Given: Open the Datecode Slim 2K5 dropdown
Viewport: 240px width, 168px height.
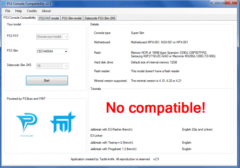Looking at the screenshot, I should click(52, 66).
